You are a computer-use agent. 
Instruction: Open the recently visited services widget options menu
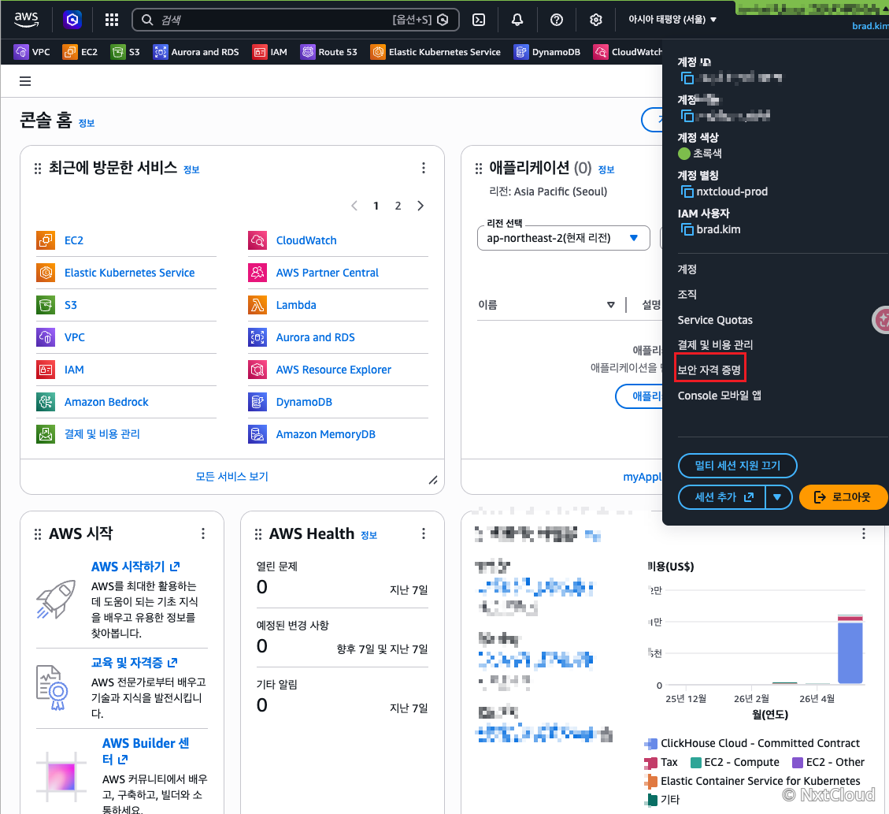(424, 168)
